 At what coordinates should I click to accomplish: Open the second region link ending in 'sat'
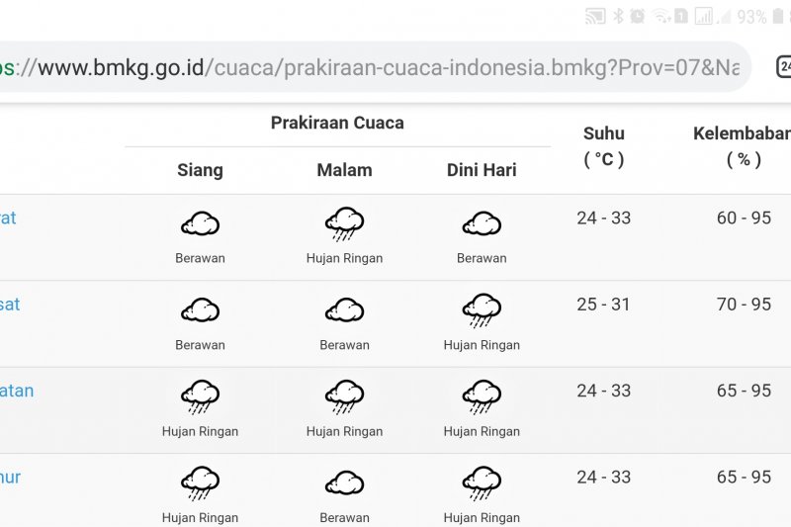click(10, 305)
